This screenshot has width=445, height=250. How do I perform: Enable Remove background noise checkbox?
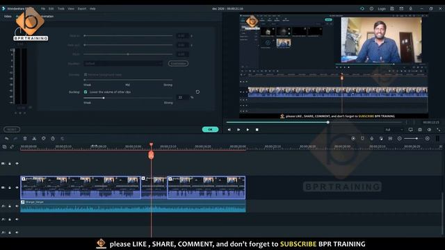[x=86, y=74]
